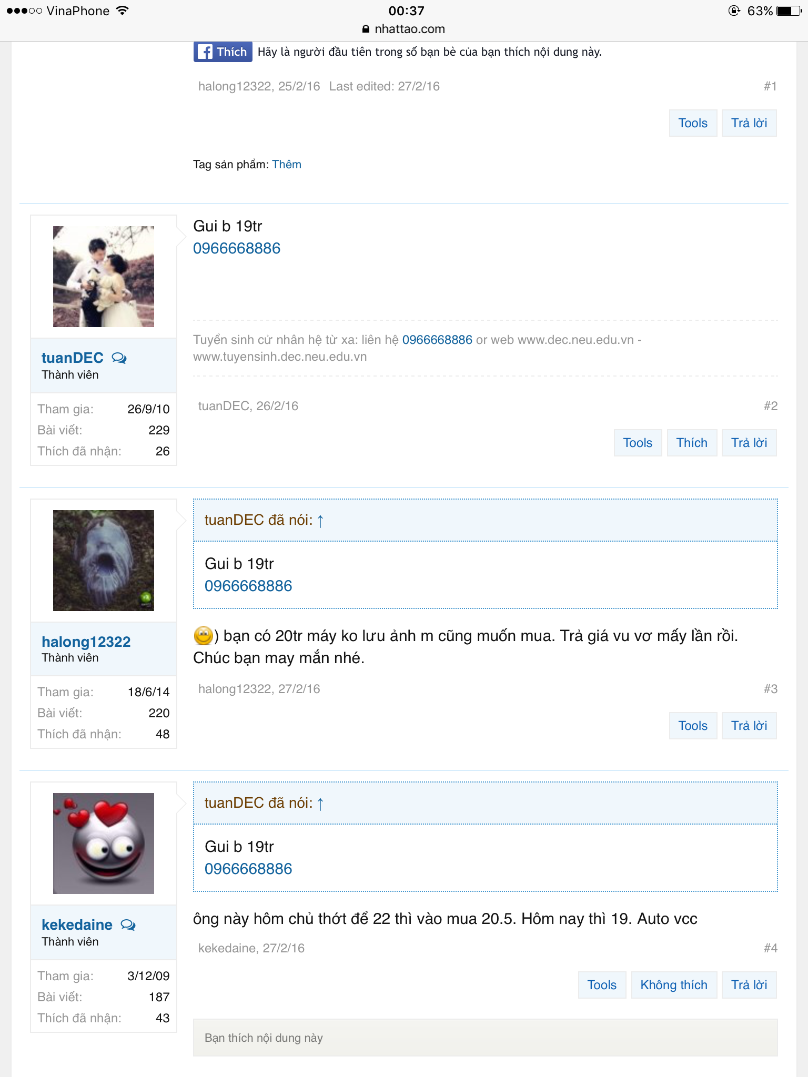Reply to post #3 with Trả lời
Screen dimensions: 808x1077
pyautogui.click(x=749, y=726)
